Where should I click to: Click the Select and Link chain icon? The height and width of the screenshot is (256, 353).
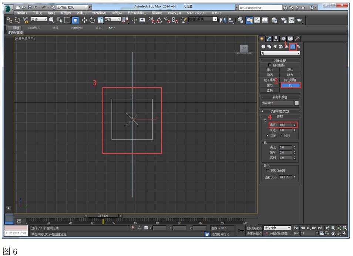click(9, 20)
